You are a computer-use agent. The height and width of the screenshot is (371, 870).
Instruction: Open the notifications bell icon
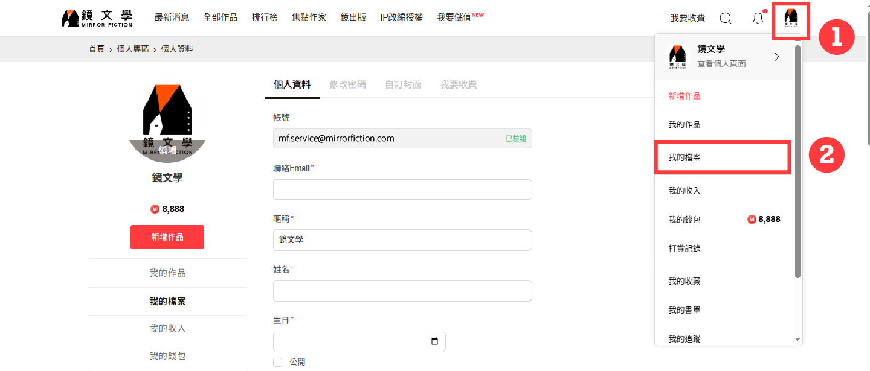[758, 18]
